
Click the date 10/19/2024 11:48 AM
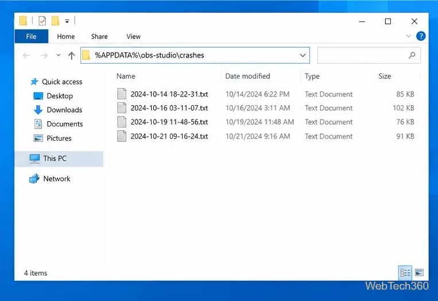[259, 122]
